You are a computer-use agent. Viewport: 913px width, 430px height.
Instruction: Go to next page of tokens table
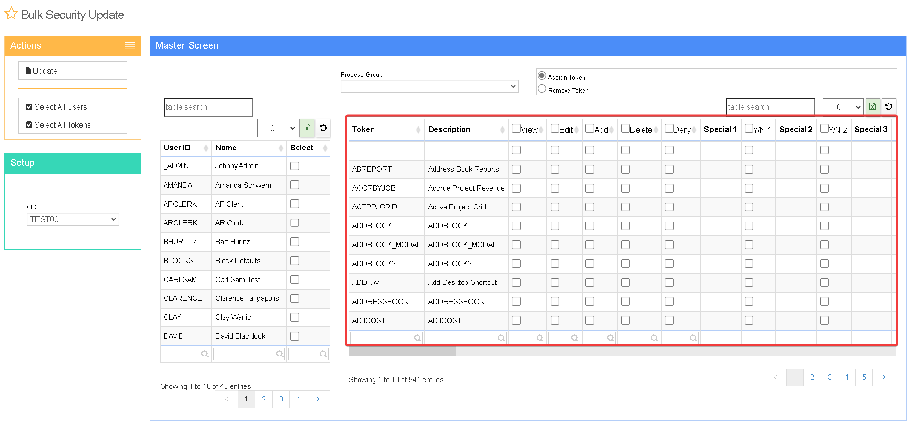[884, 377]
